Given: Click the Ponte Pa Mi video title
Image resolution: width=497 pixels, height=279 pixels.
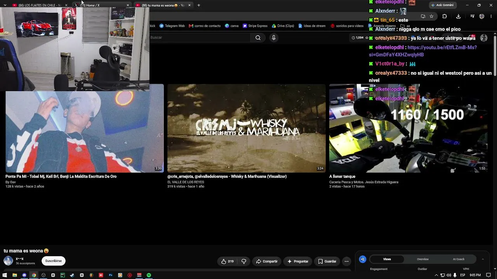Looking at the screenshot, I should click(x=61, y=176).
